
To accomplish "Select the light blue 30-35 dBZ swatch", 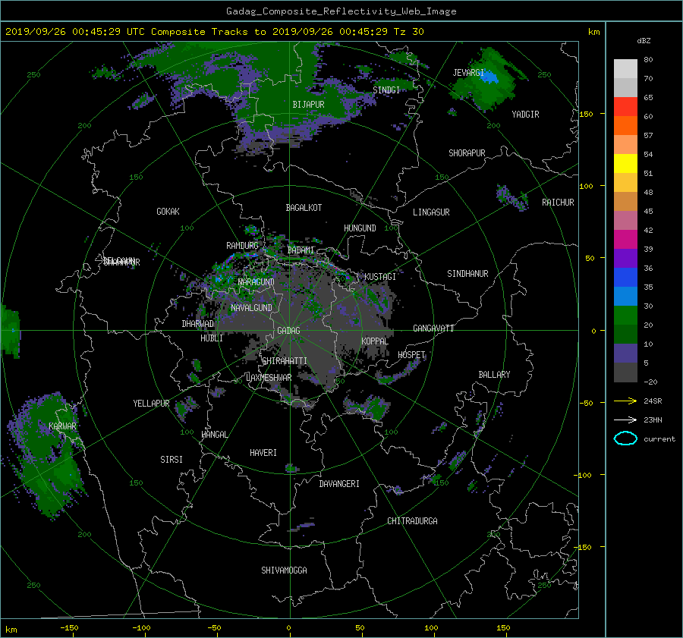I will click(625, 297).
